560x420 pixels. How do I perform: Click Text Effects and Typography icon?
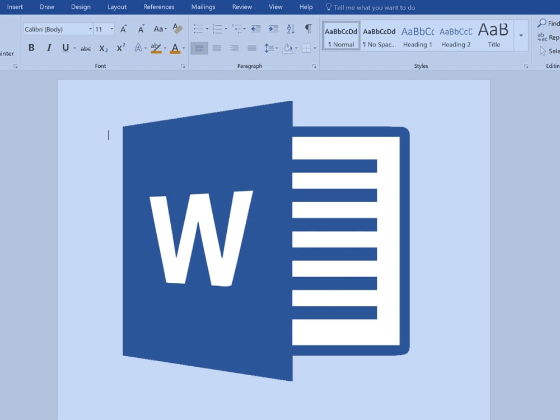click(x=138, y=48)
